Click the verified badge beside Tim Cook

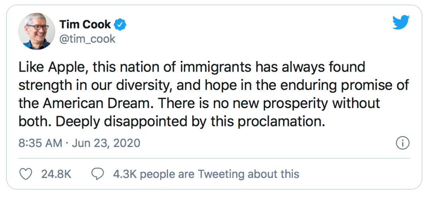(x=120, y=25)
